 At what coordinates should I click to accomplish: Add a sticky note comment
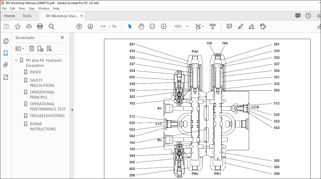point(229,26)
